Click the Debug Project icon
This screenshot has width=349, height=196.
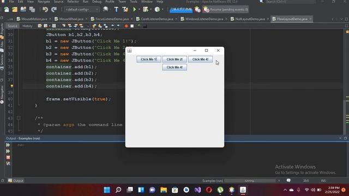point(146,9)
